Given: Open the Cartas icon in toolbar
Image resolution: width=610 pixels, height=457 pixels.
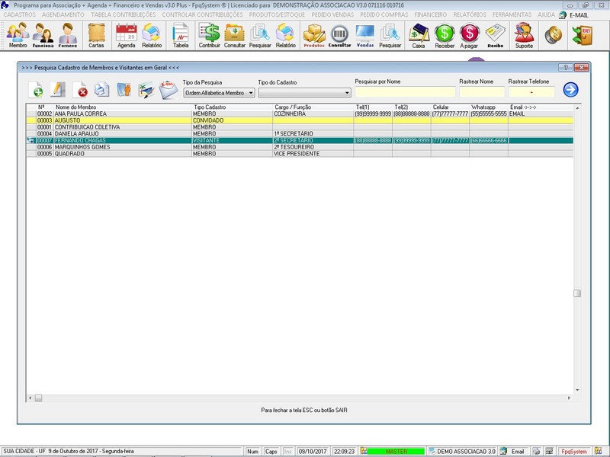Looking at the screenshot, I should (x=96, y=34).
